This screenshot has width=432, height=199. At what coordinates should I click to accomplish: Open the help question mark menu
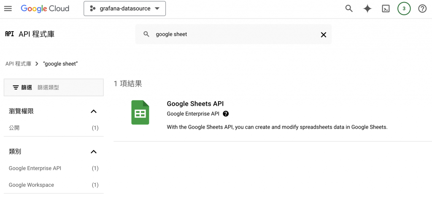pyautogui.click(x=422, y=9)
